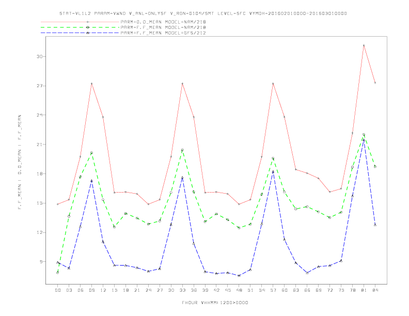Click red line peak at hour 33
This screenshot has height=316, width=409.
click(x=182, y=84)
